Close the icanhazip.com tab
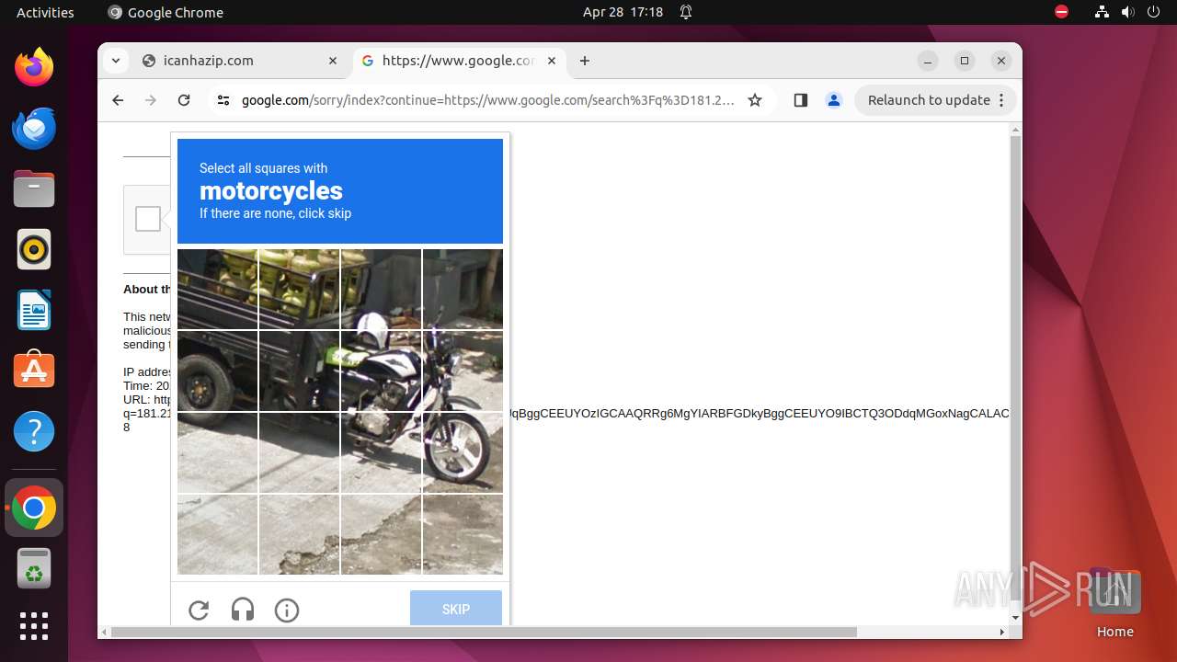 pyautogui.click(x=333, y=61)
